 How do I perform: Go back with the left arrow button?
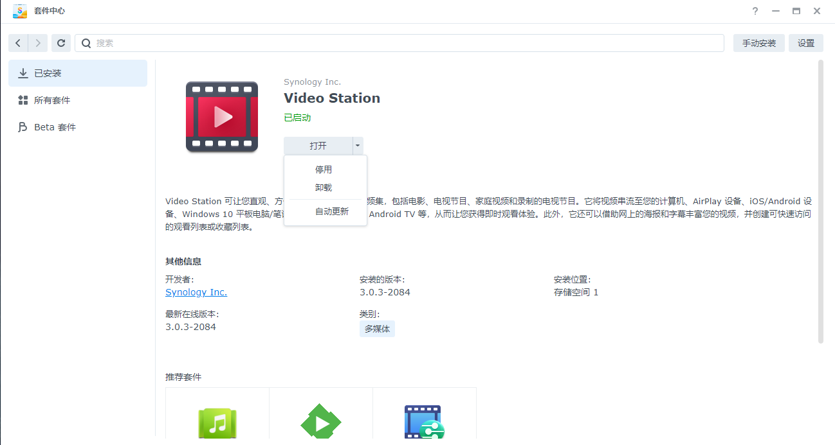pyautogui.click(x=18, y=43)
